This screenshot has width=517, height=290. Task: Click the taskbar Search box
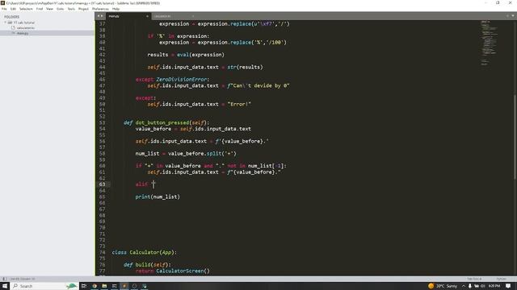(x=44, y=286)
